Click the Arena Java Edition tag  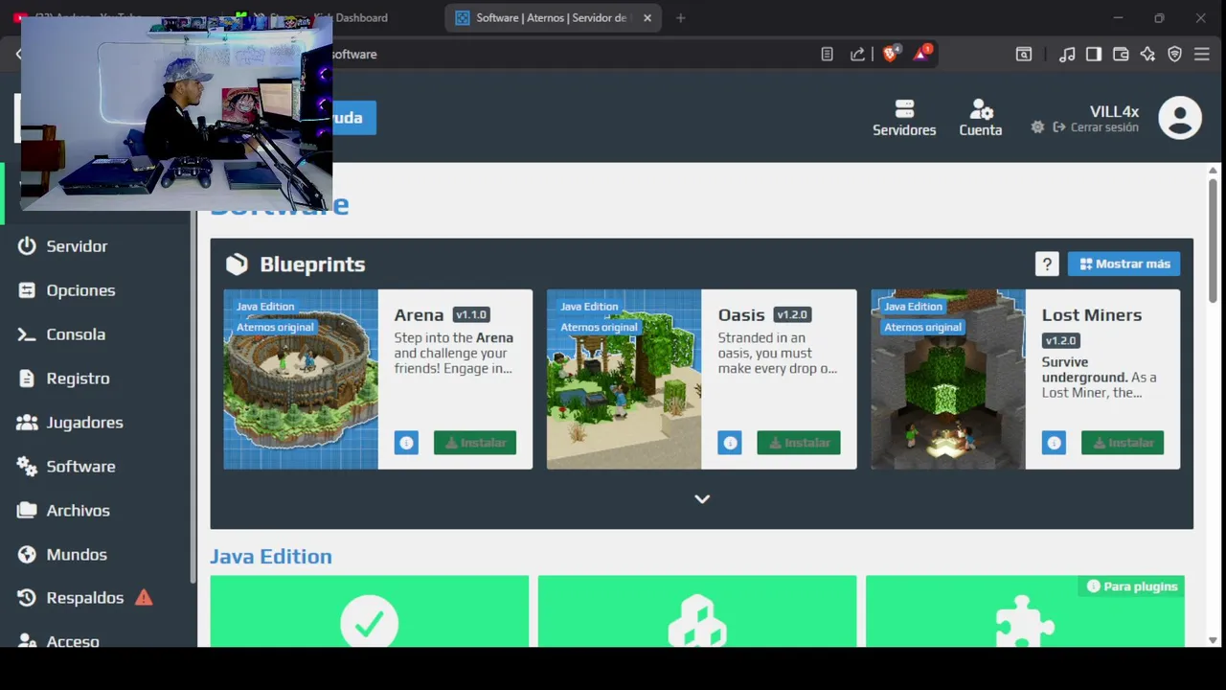click(265, 307)
